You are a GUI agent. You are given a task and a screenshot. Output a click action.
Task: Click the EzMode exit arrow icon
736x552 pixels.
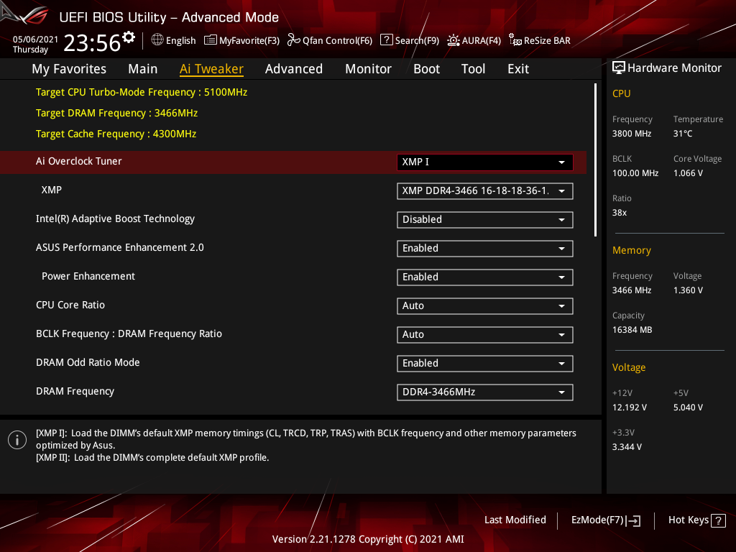click(633, 520)
